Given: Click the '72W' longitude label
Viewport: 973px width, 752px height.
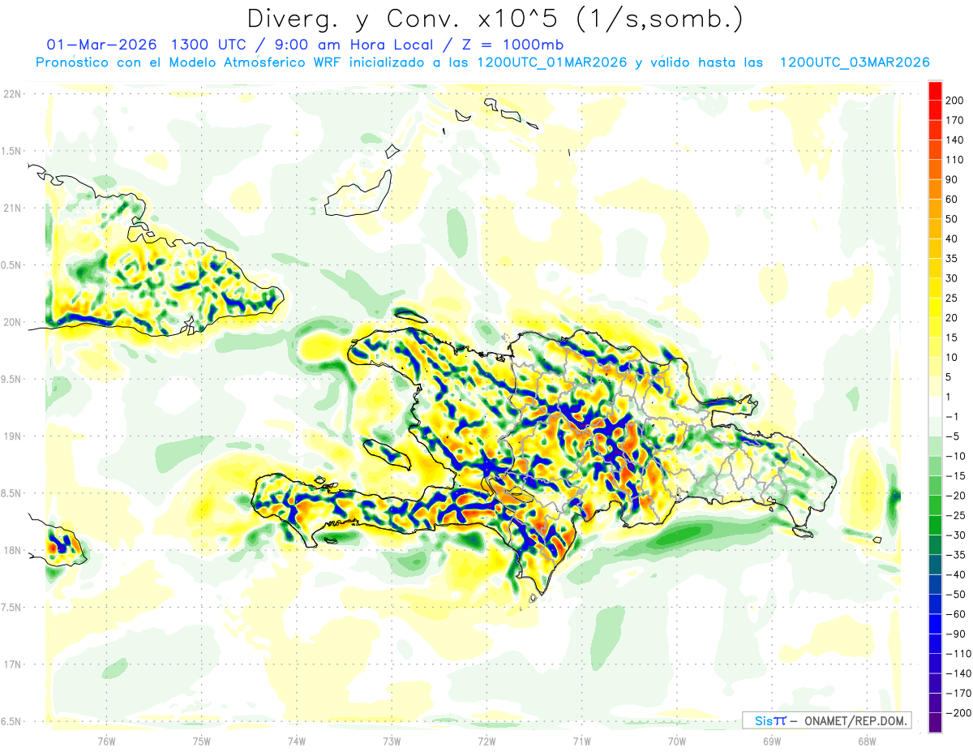Looking at the screenshot, I should point(486,741).
